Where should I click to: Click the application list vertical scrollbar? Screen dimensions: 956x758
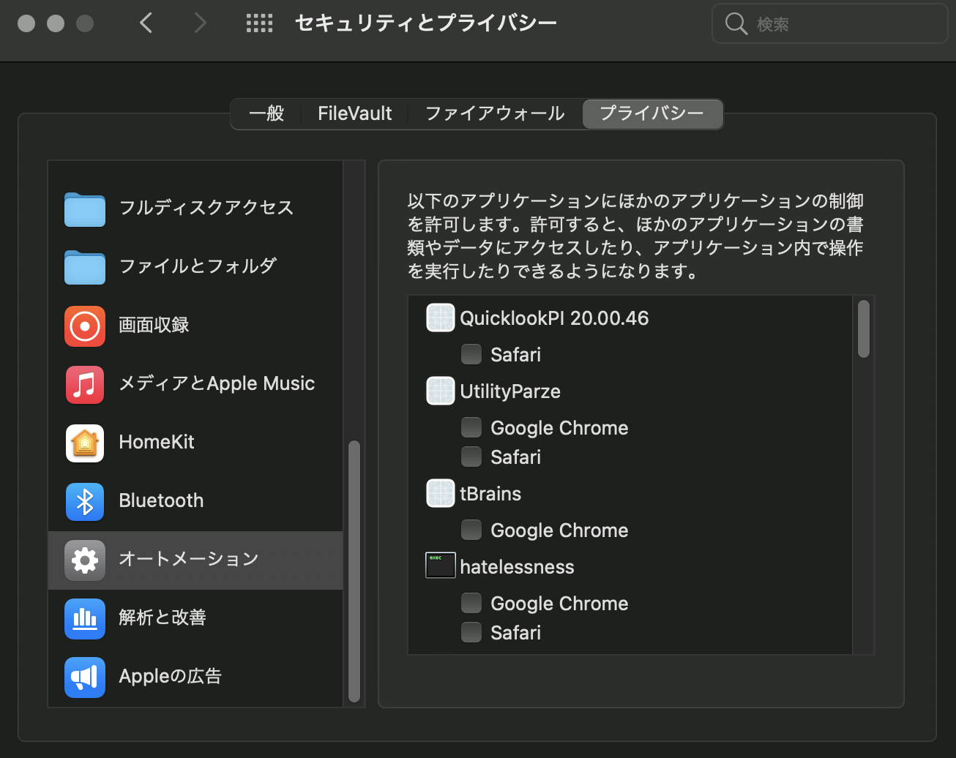coord(864,329)
